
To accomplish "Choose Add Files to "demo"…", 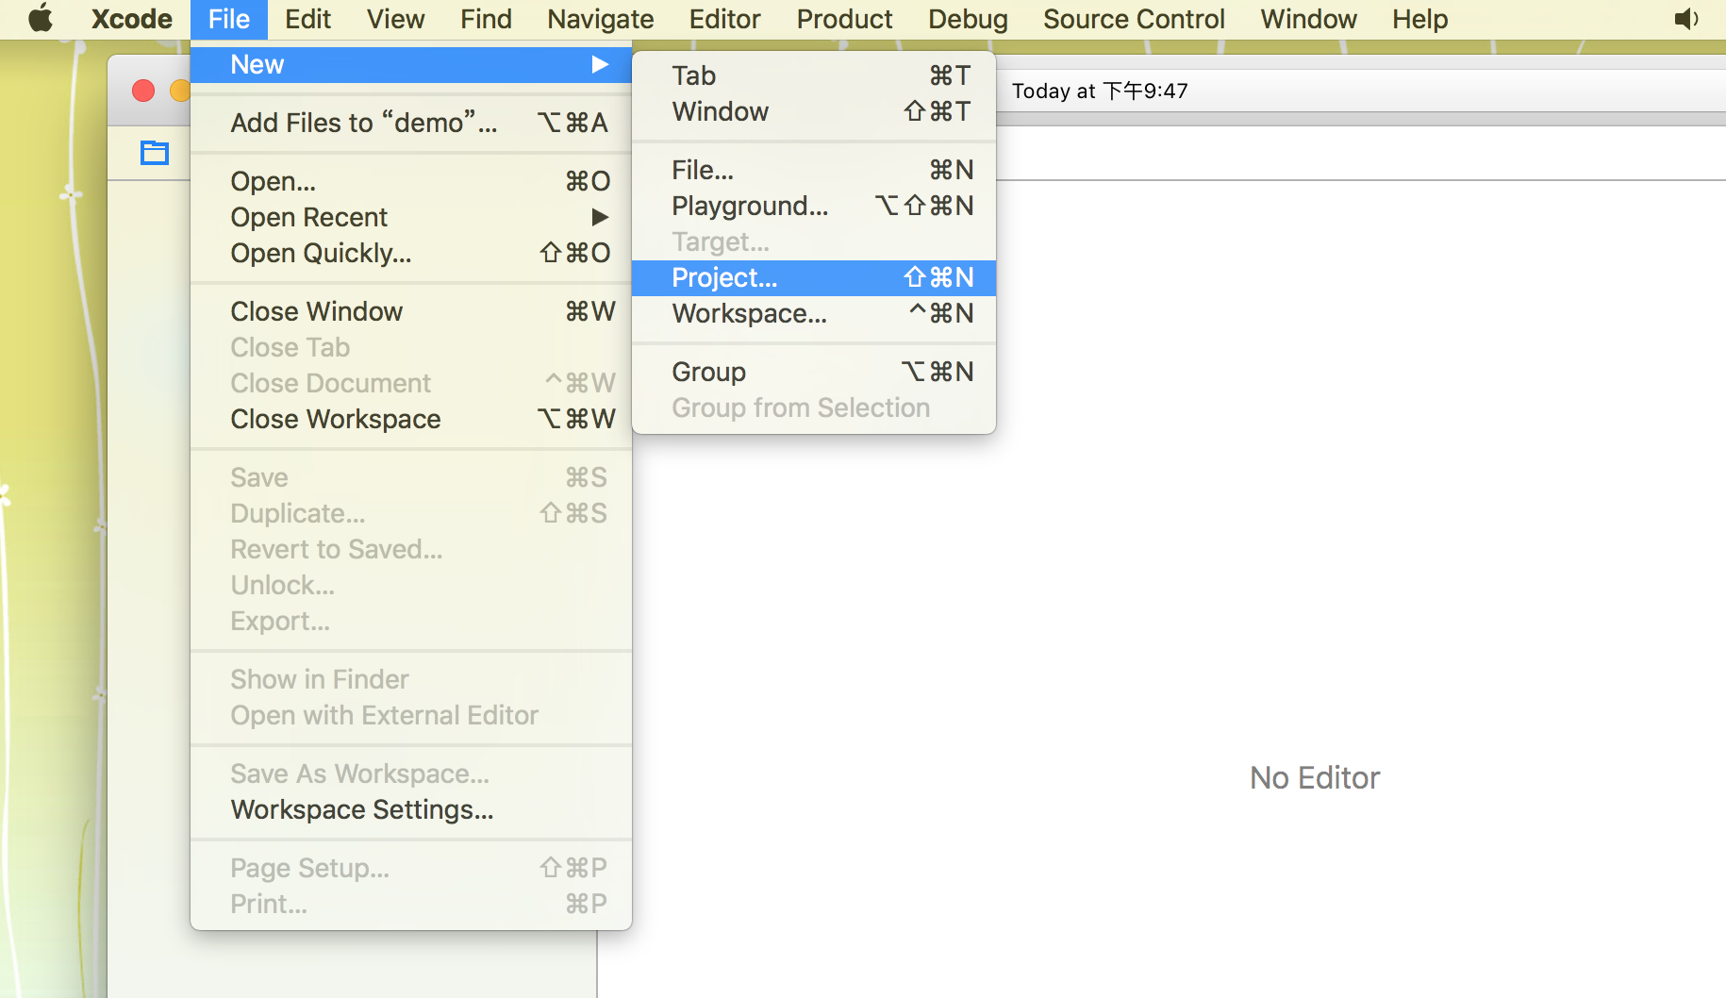I will coord(411,123).
